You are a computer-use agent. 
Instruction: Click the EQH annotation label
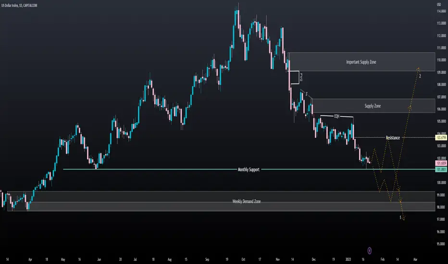point(337,116)
